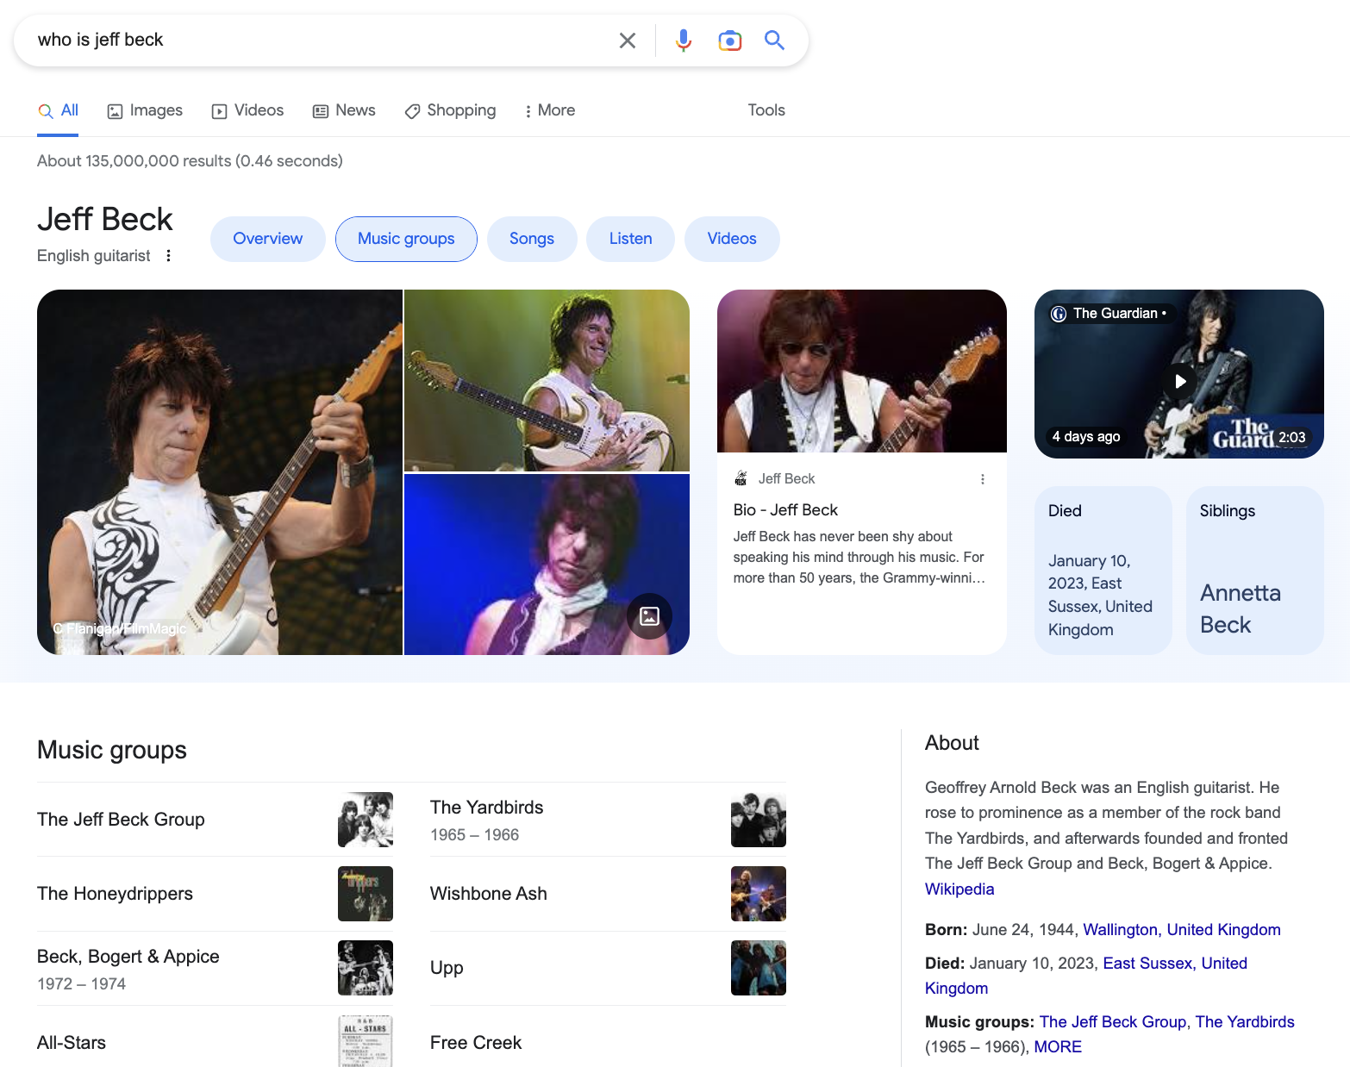
Task: Expand MORE music groups in About
Action: 1058,1046
